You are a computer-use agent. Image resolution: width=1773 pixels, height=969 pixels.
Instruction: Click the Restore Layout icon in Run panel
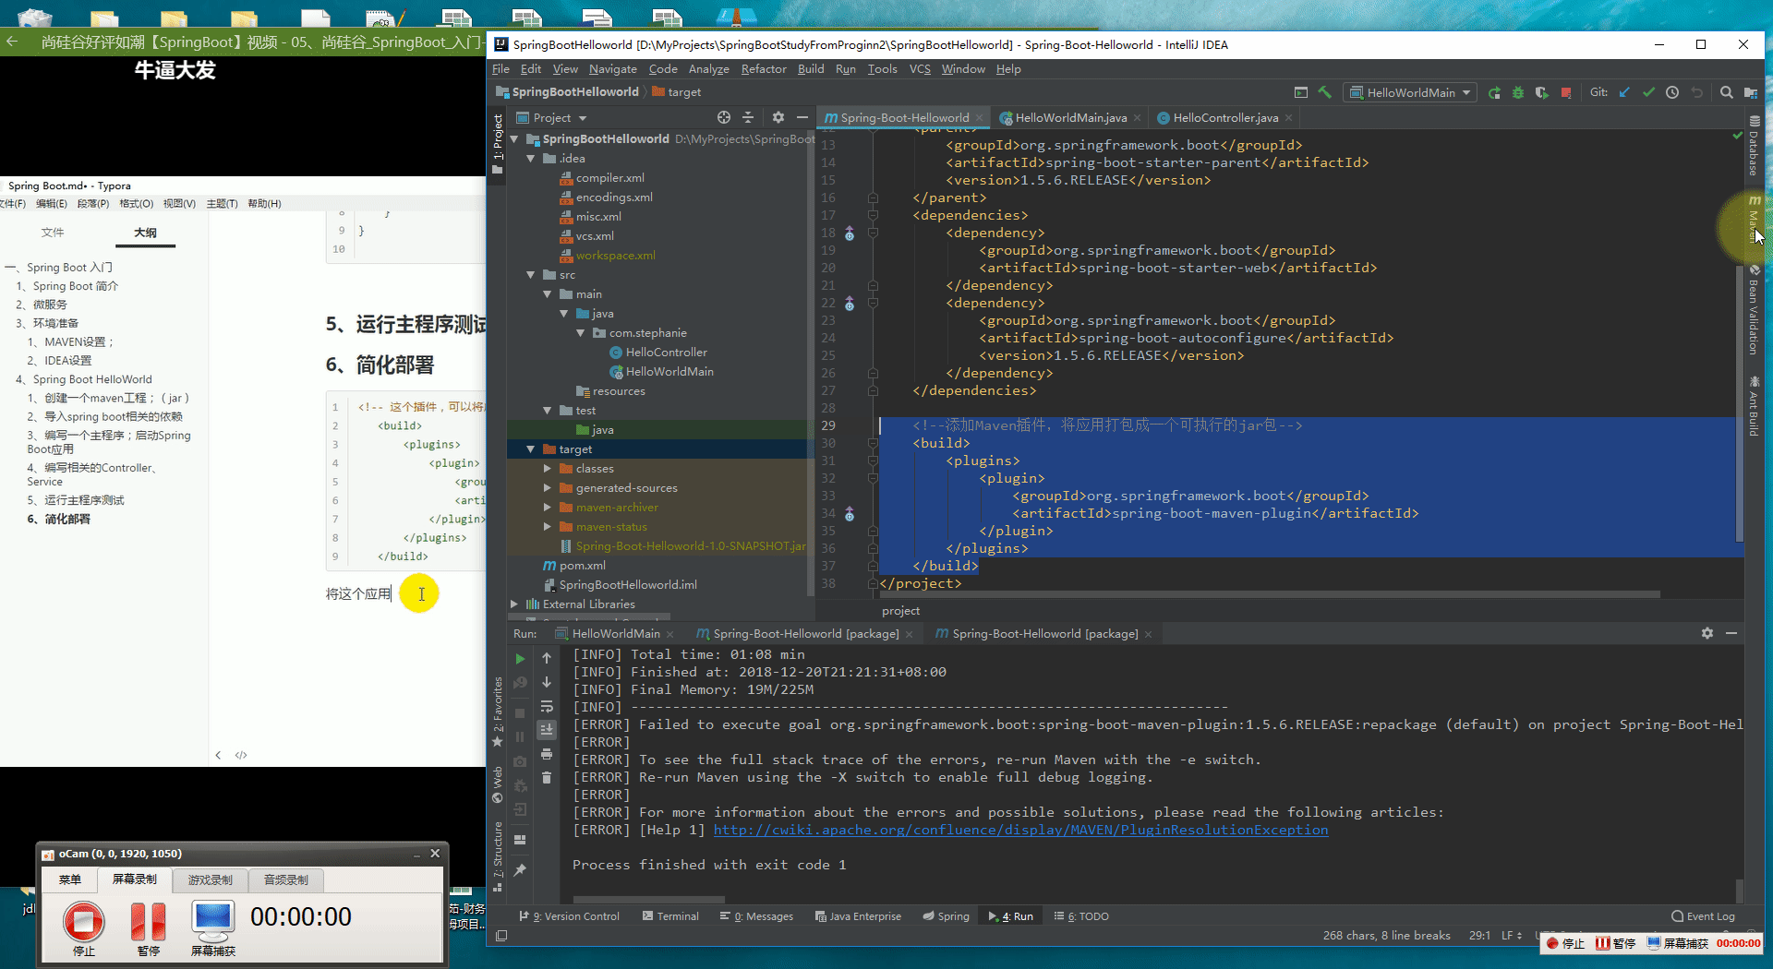520,840
